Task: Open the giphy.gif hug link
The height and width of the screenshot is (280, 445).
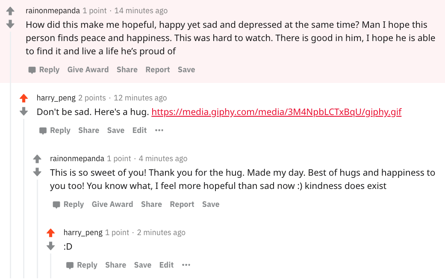Action: [276, 112]
